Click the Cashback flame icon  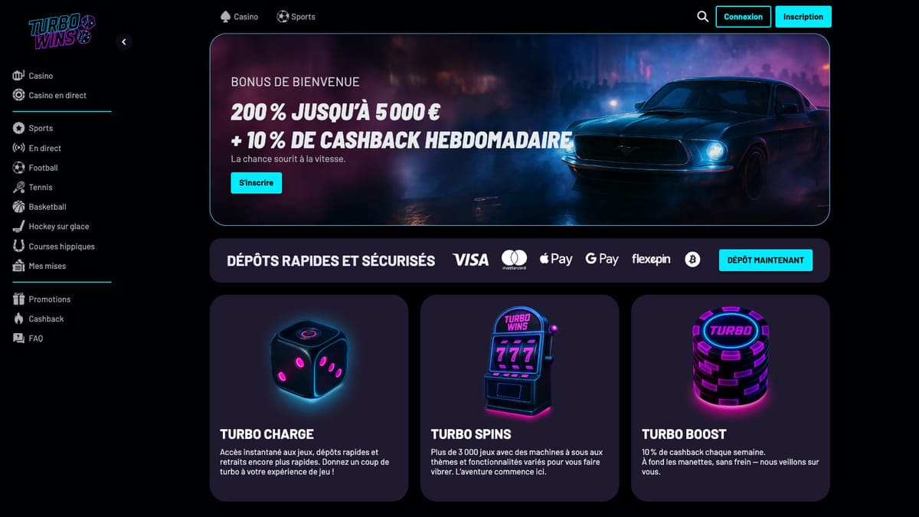pyautogui.click(x=19, y=319)
